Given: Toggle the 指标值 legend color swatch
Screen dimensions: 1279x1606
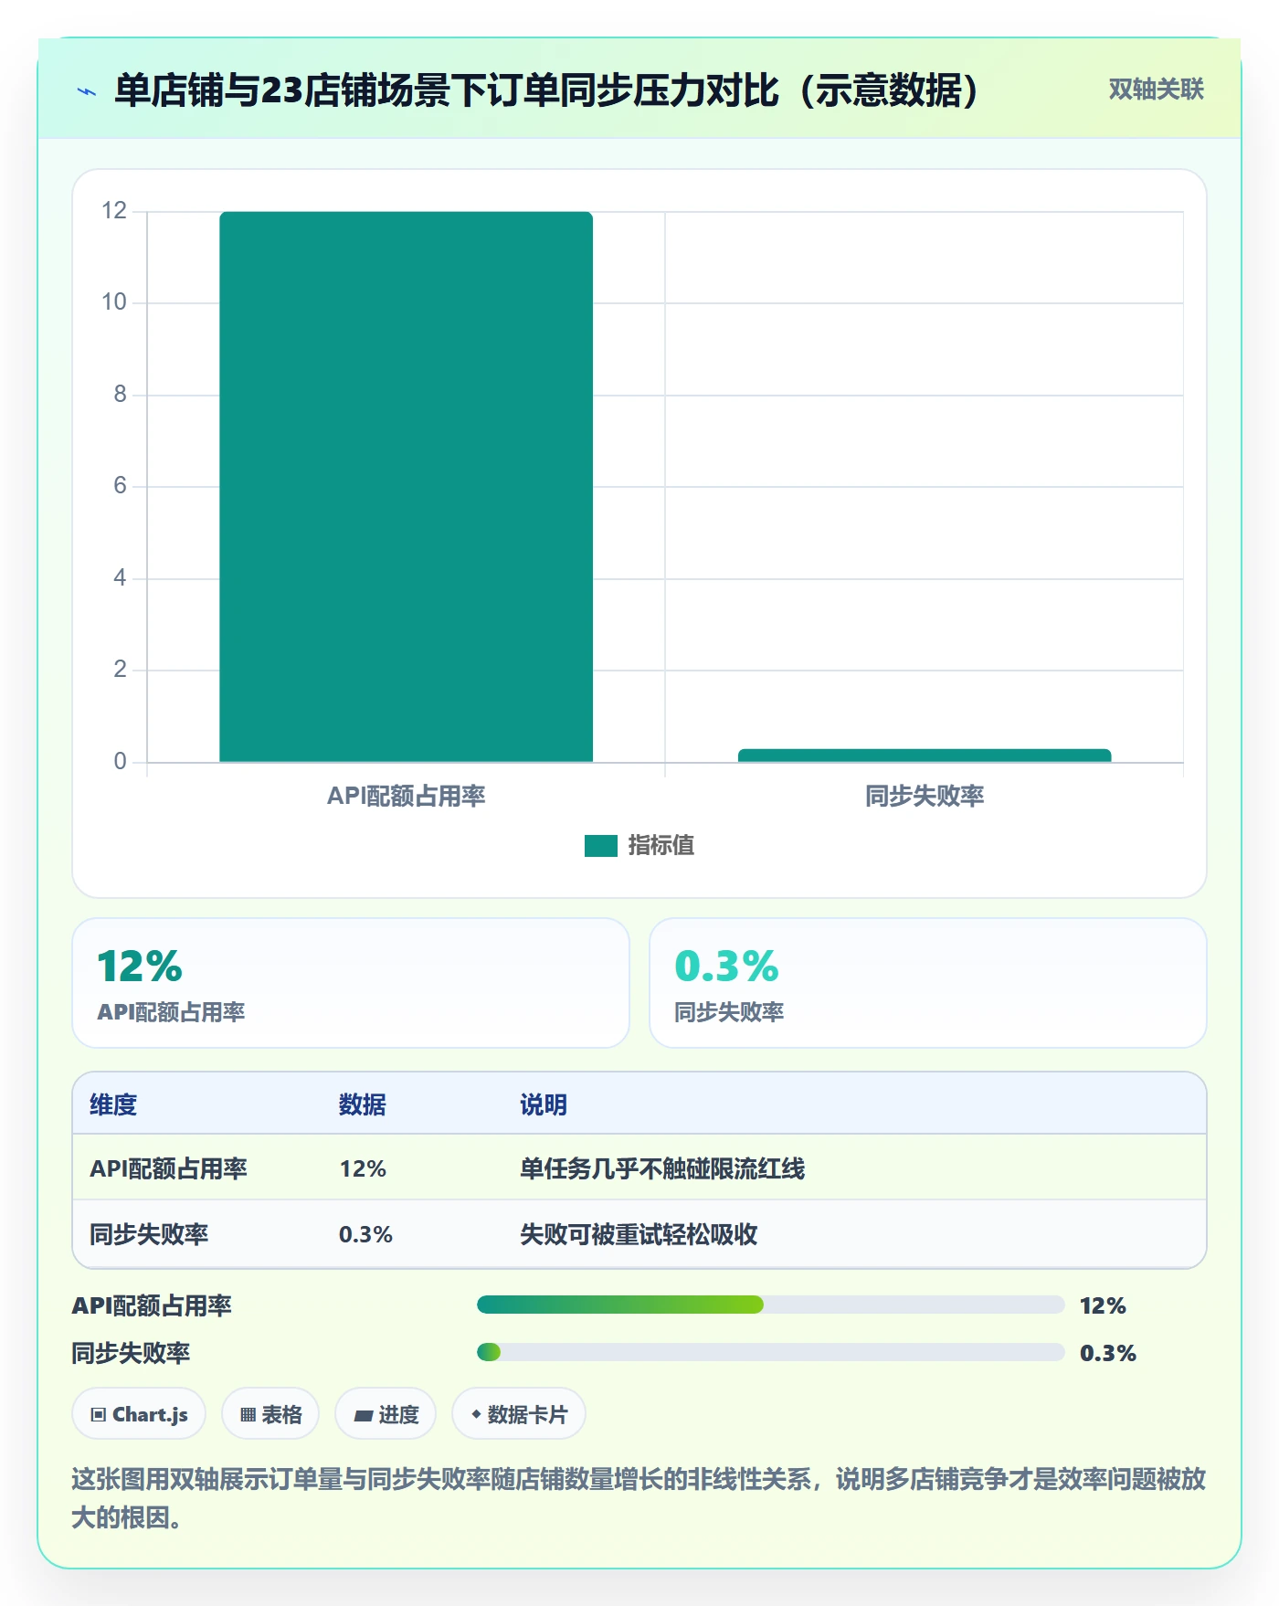Looking at the screenshot, I should click(600, 846).
